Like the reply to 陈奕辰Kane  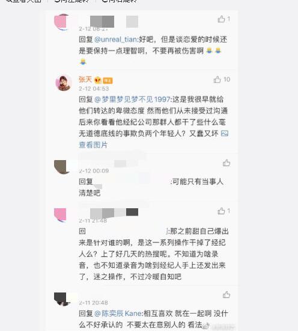[x=227, y=294]
